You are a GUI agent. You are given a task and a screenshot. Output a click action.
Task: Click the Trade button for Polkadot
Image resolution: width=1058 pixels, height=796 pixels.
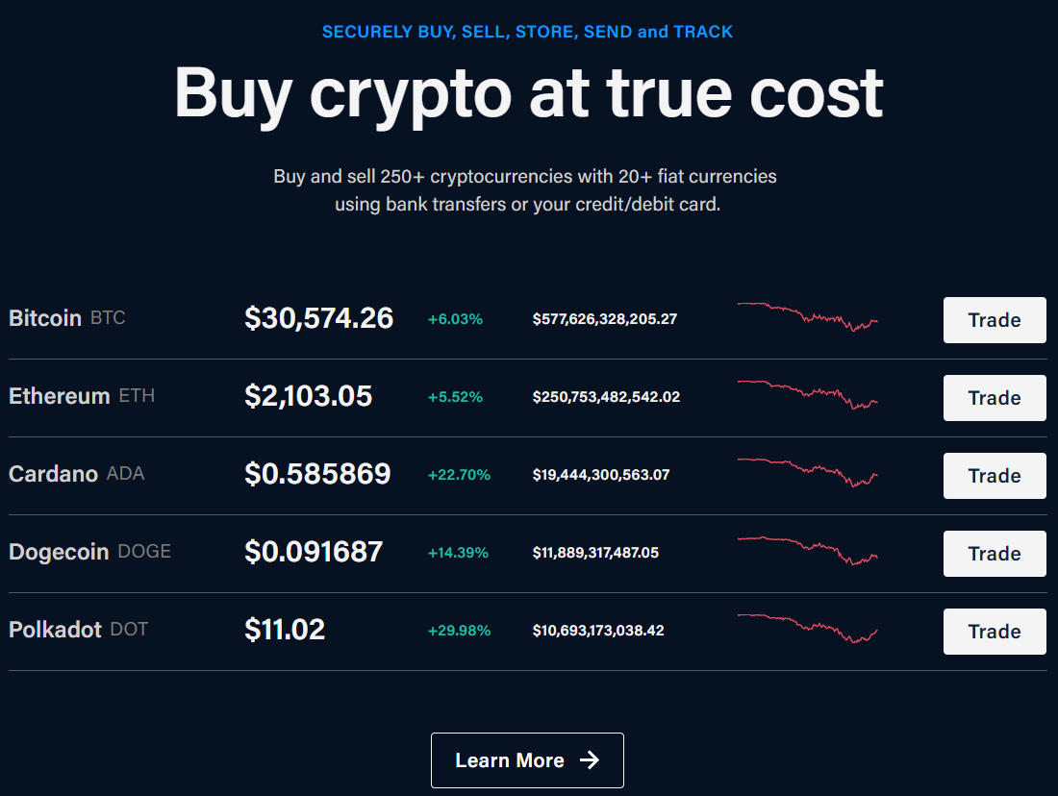pos(995,632)
